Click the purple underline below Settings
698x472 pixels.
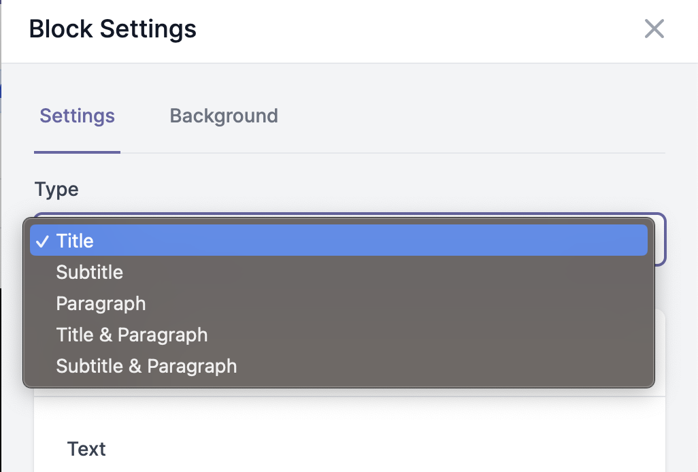click(77, 152)
